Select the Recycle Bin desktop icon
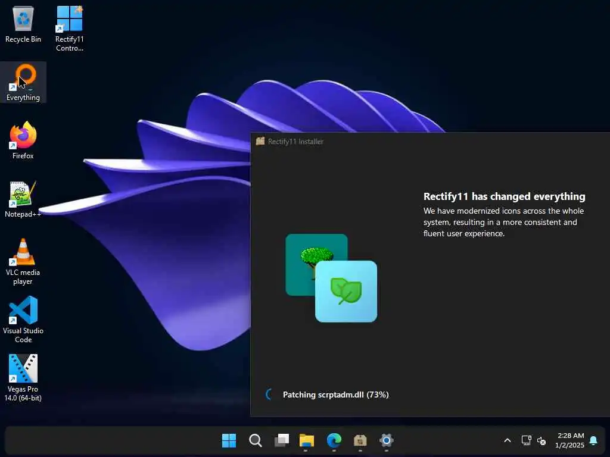Image resolution: width=610 pixels, height=457 pixels. 23,24
